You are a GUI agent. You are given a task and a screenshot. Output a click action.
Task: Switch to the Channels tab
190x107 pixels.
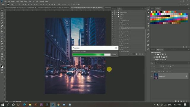pos(158,63)
